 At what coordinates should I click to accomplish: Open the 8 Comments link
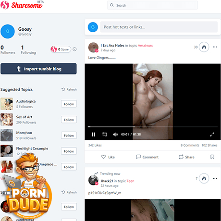(x=190, y=145)
